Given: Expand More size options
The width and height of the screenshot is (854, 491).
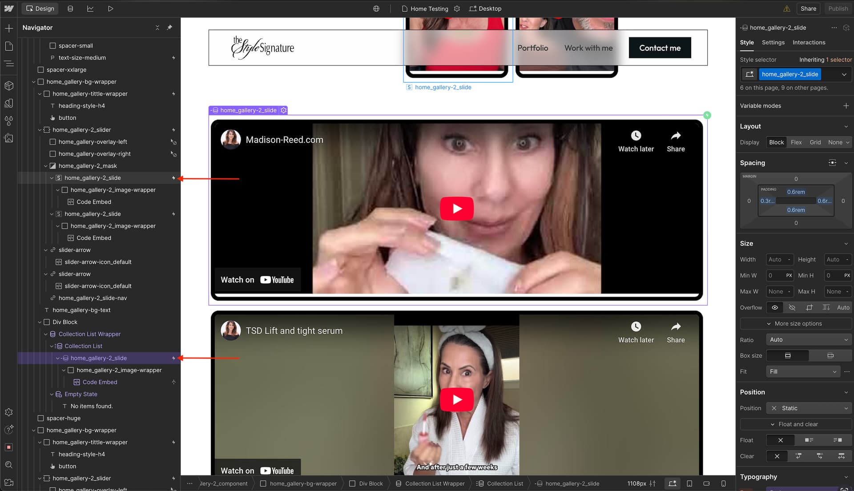Looking at the screenshot, I should [795, 324].
